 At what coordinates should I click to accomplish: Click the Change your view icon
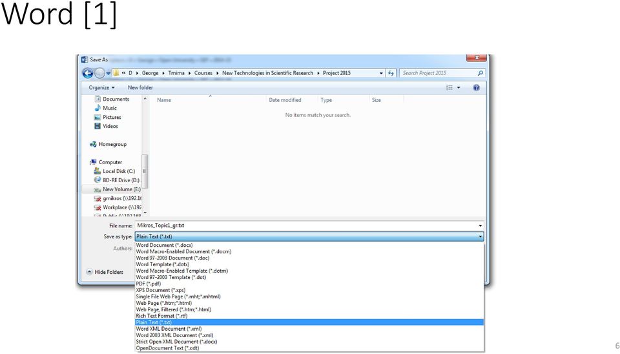click(x=449, y=87)
